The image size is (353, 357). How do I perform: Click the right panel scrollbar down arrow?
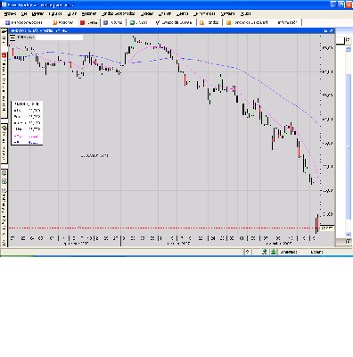click(x=349, y=235)
